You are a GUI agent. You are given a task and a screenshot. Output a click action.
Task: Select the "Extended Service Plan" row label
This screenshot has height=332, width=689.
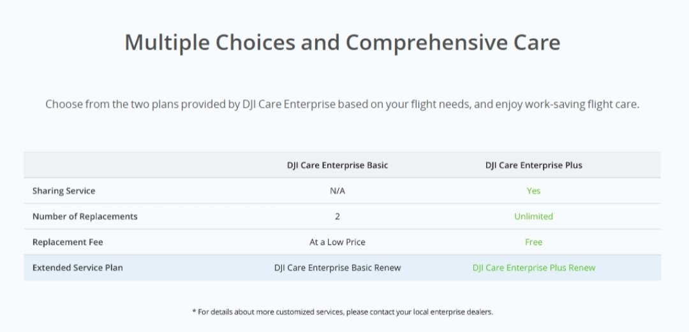pyautogui.click(x=78, y=268)
